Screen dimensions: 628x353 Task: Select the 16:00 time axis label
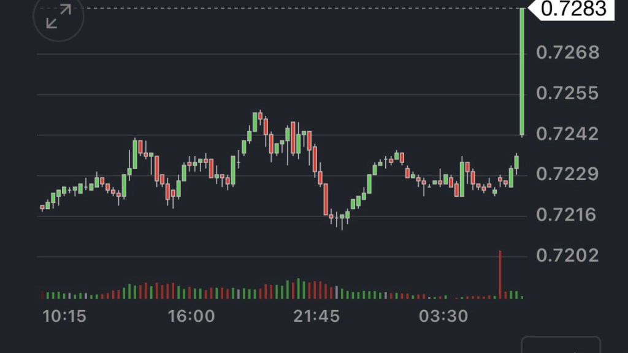click(192, 317)
